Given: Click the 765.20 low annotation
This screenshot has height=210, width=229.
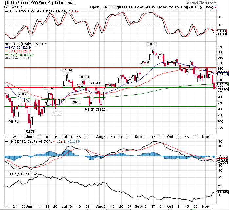Looking at the screenshot, I should click(x=101, y=110).
